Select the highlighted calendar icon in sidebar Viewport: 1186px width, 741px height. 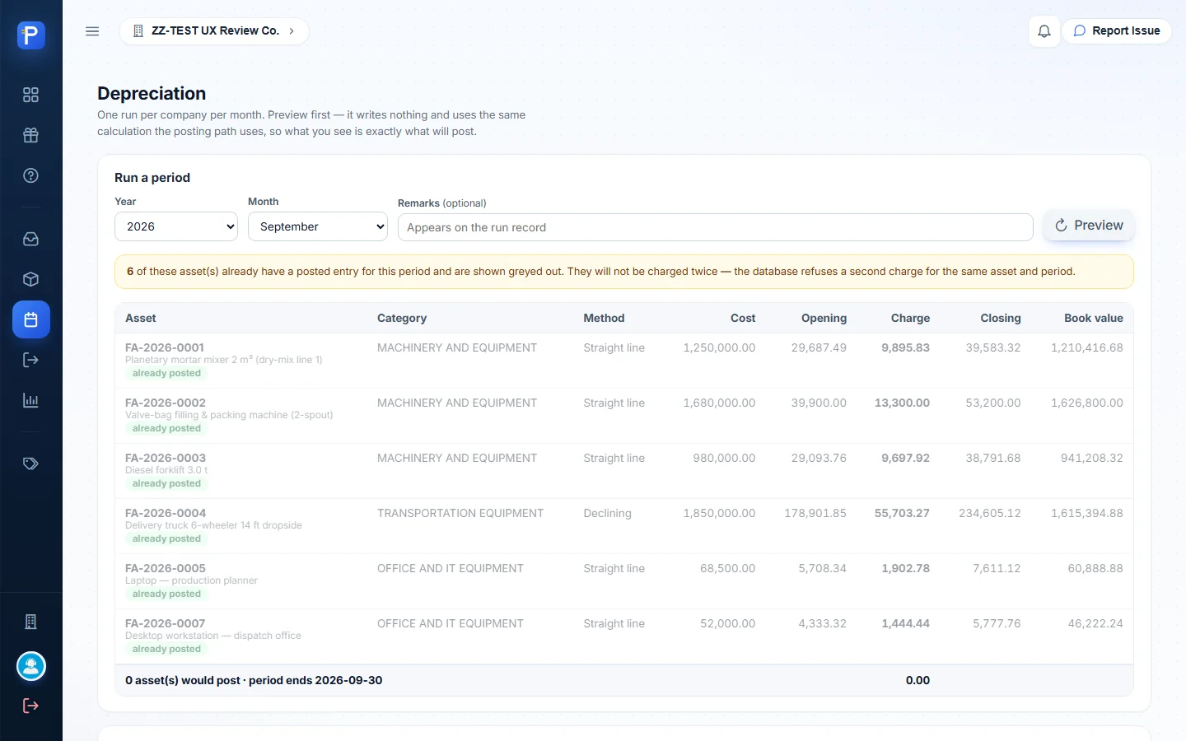pos(30,319)
